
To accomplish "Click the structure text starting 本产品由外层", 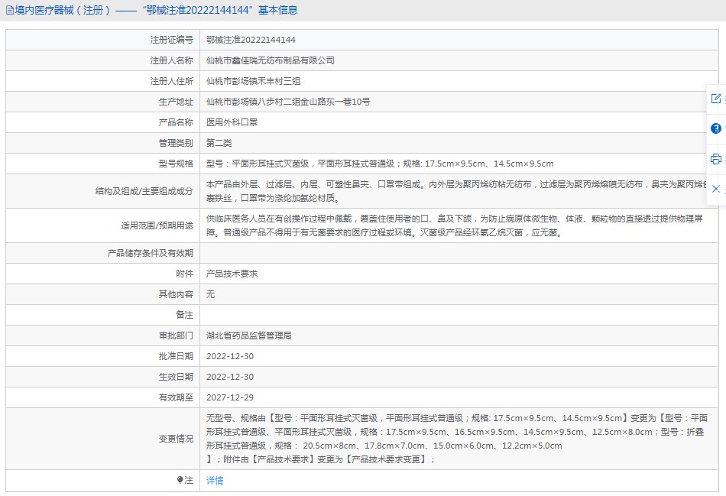I will coord(456,191).
